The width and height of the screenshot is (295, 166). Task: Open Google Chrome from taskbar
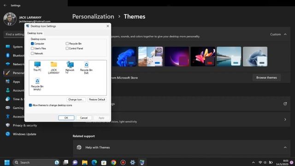pyautogui.click(x=113, y=162)
